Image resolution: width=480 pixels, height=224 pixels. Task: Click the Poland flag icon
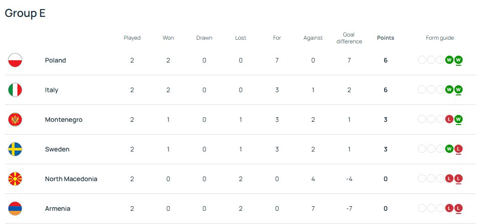tap(15, 60)
